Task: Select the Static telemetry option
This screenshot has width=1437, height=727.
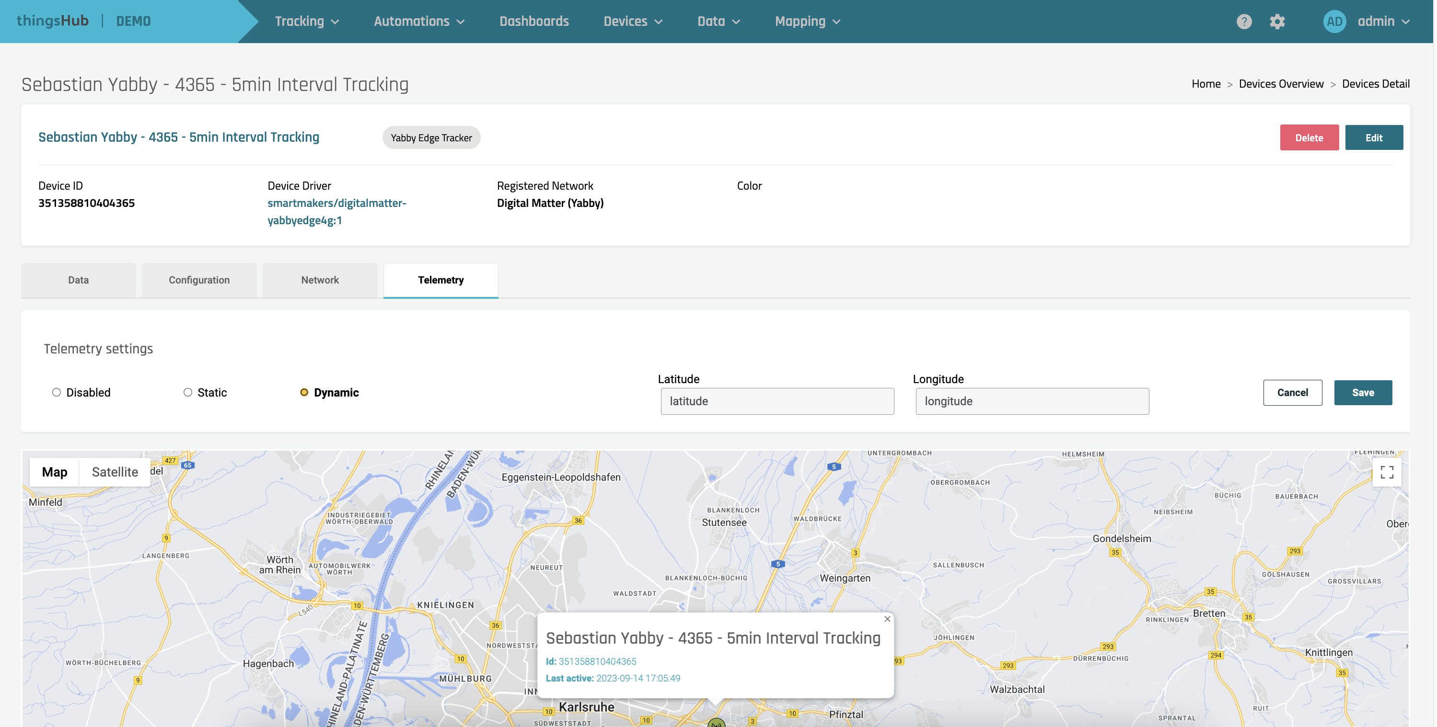Action: pos(188,393)
